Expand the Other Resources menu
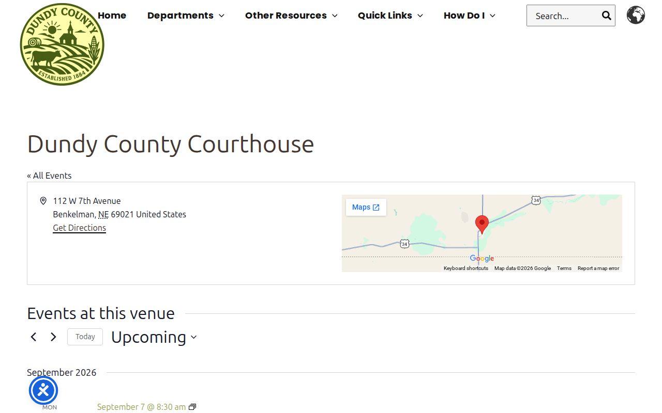662x413 pixels. pos(291,15)
